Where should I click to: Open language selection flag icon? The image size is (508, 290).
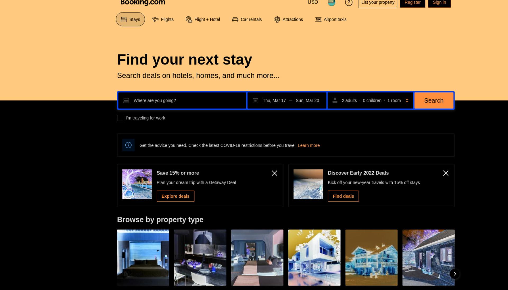tap(332, 3)
